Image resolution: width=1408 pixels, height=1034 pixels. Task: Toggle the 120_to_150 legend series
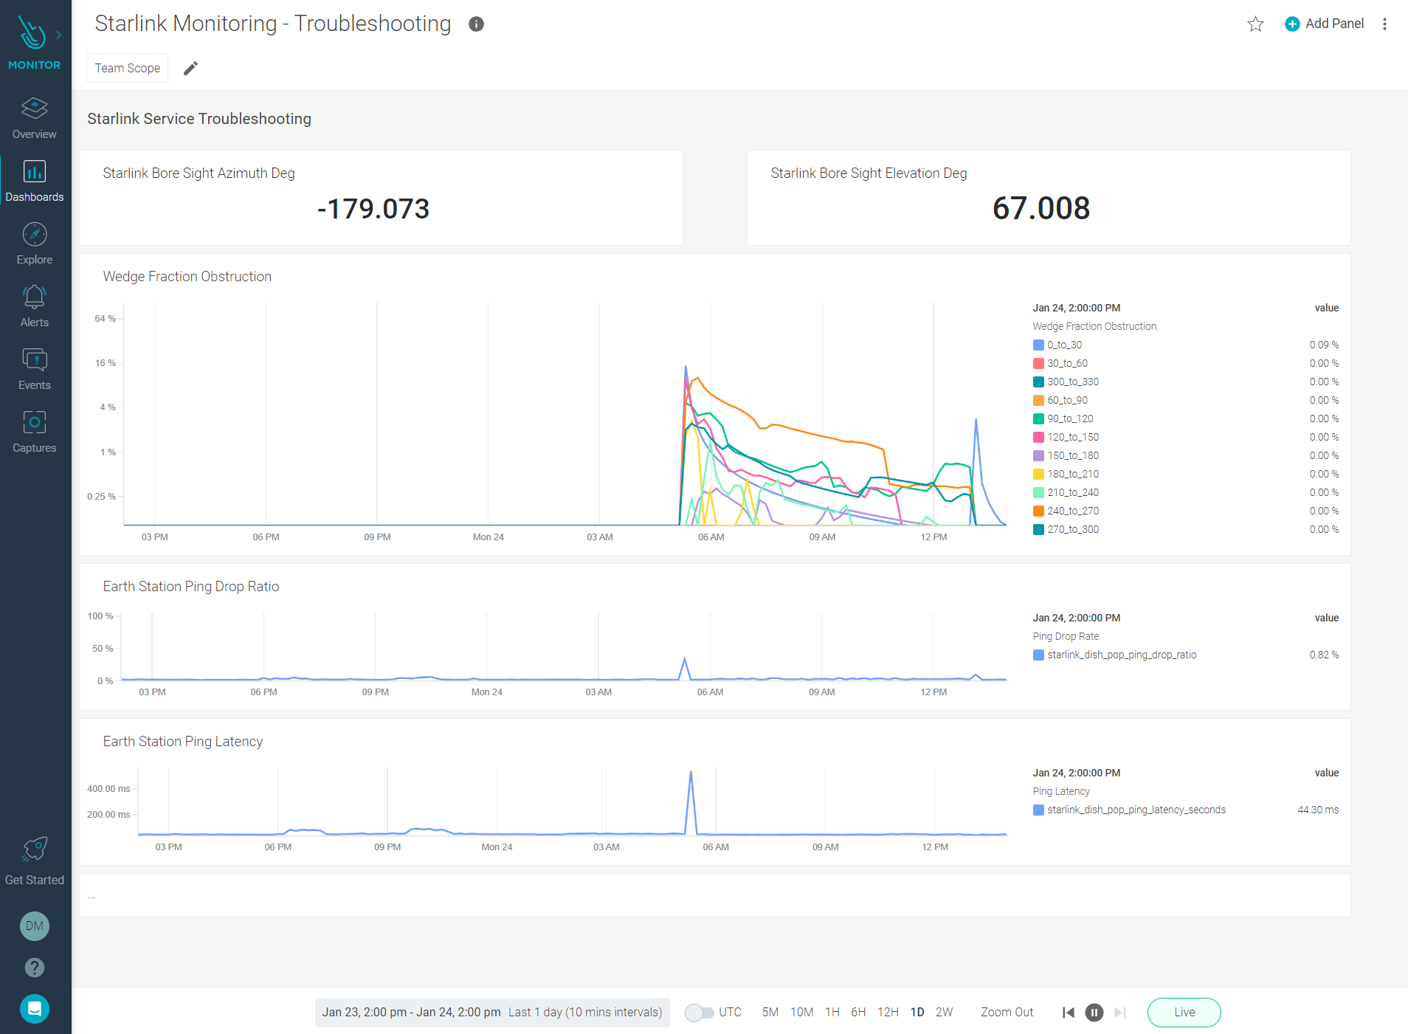coord(1066,437)
